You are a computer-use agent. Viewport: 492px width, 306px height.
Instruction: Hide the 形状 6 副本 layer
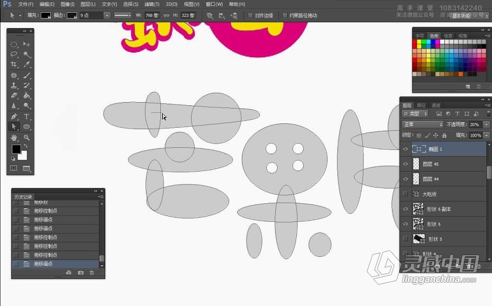(405, 209)
